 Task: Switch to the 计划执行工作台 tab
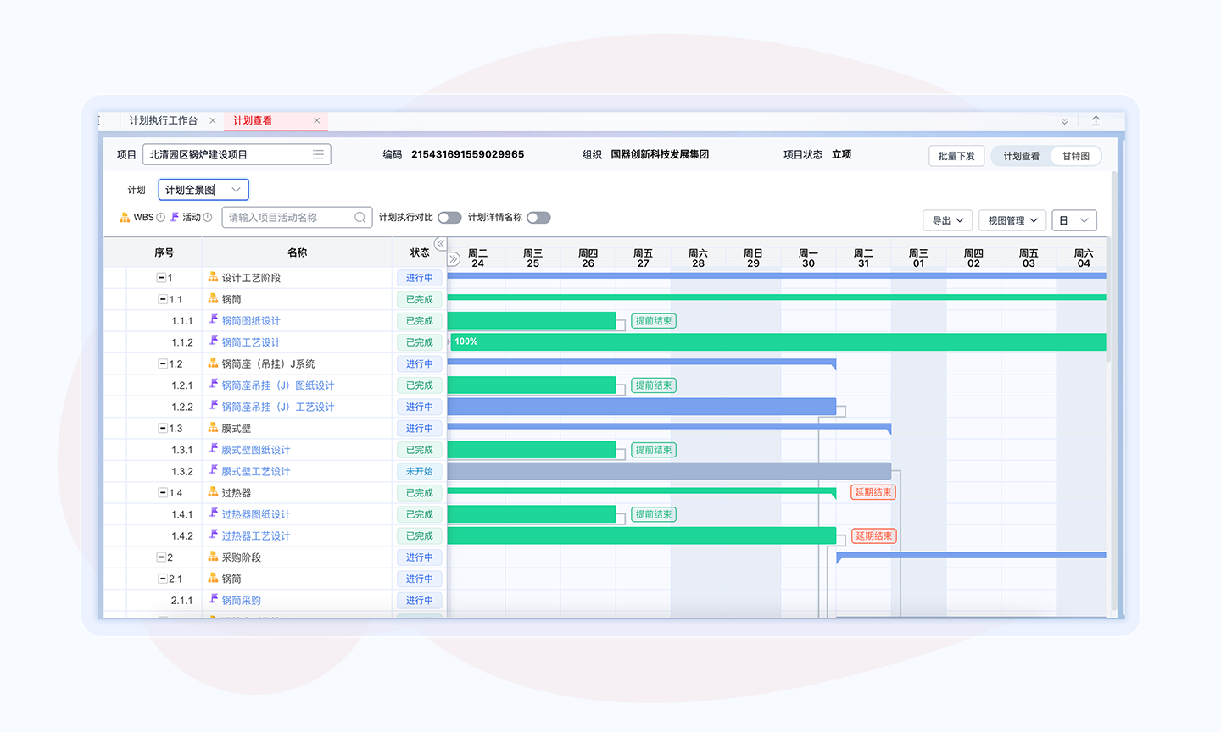(x=163, y=121)
